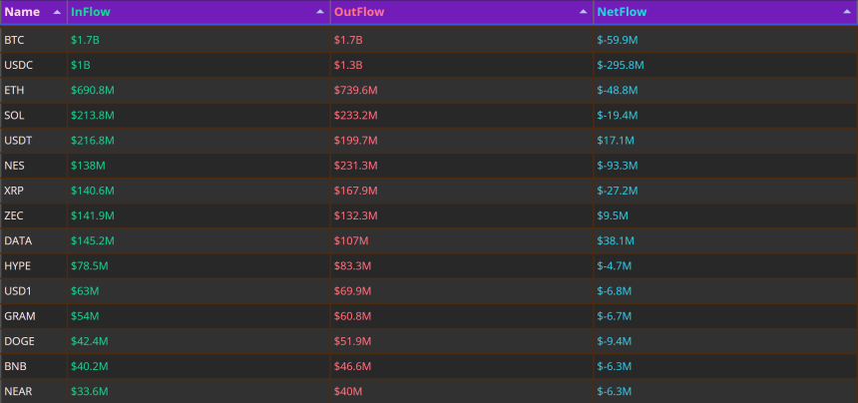858x403 pixels.
Task: Click the OutFlow column sort arrow
Action: [x=584, y=12]
